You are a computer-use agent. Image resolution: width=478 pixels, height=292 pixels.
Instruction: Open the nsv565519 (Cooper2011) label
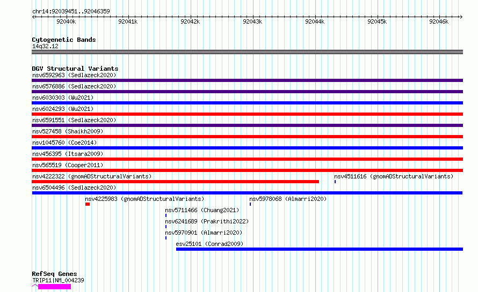(68, 165)
